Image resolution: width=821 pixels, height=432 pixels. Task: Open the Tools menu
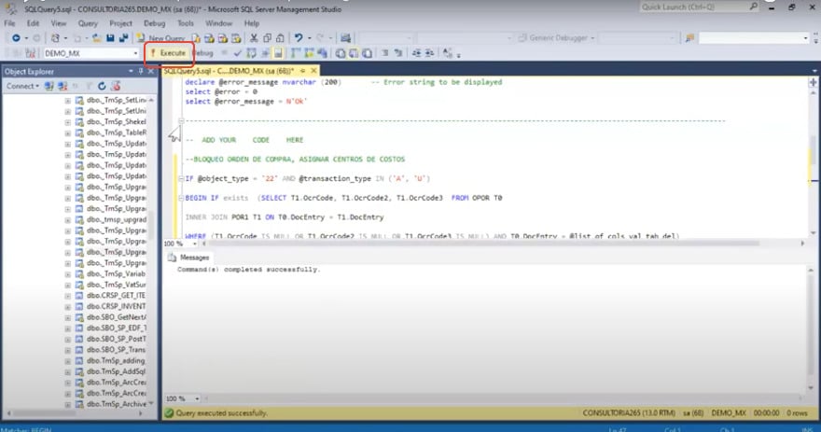point(186,22)
